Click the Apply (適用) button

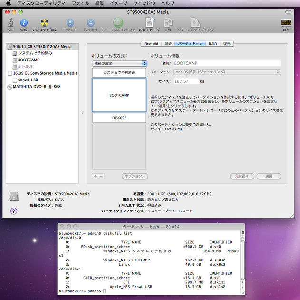[x=269, y=176]
